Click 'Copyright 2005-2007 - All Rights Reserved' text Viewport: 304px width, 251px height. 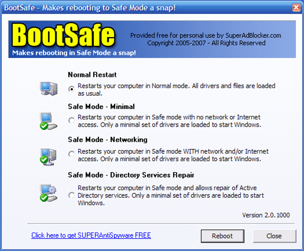(x=206, y=43)
